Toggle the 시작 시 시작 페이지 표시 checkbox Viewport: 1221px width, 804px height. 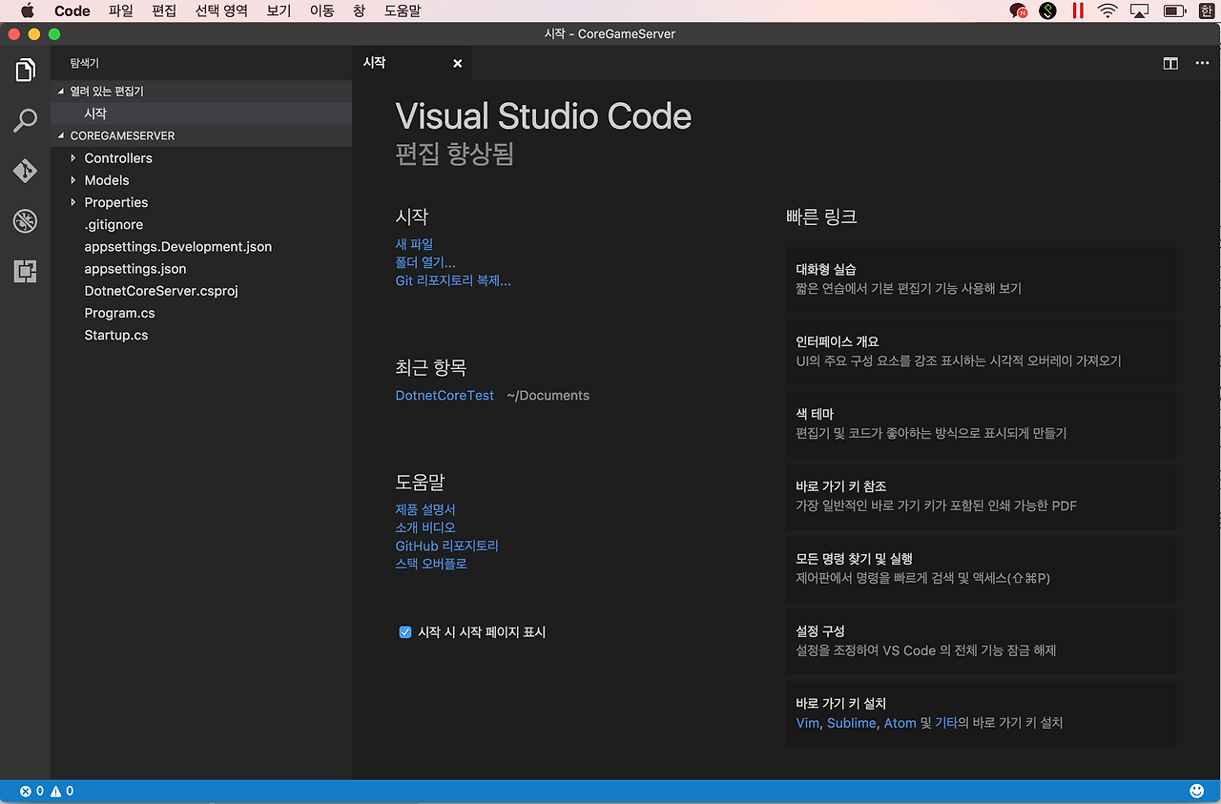[405, 631]
